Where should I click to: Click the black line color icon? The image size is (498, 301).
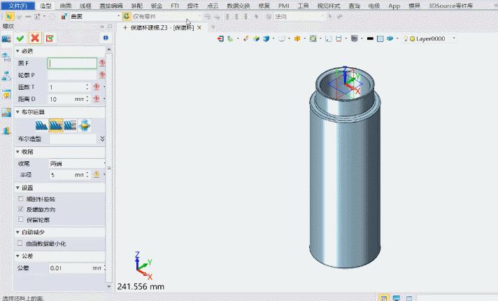coord(370,38)
